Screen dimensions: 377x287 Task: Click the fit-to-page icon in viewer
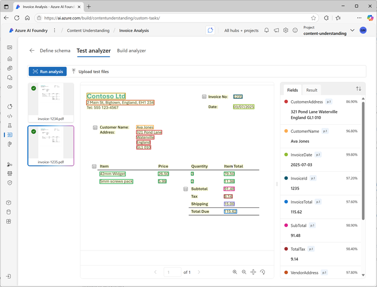[x=253, y=272]
